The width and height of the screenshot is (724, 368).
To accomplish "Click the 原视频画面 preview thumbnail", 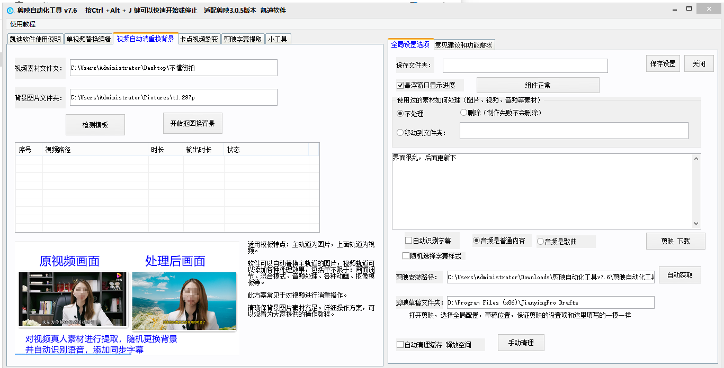I will [x=70, y=299].
